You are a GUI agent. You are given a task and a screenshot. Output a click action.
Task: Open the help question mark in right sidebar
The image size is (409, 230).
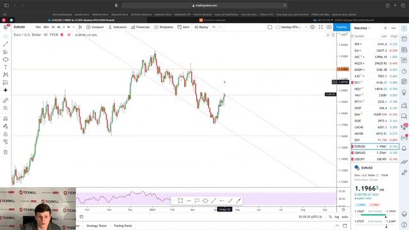click(404, 225)
